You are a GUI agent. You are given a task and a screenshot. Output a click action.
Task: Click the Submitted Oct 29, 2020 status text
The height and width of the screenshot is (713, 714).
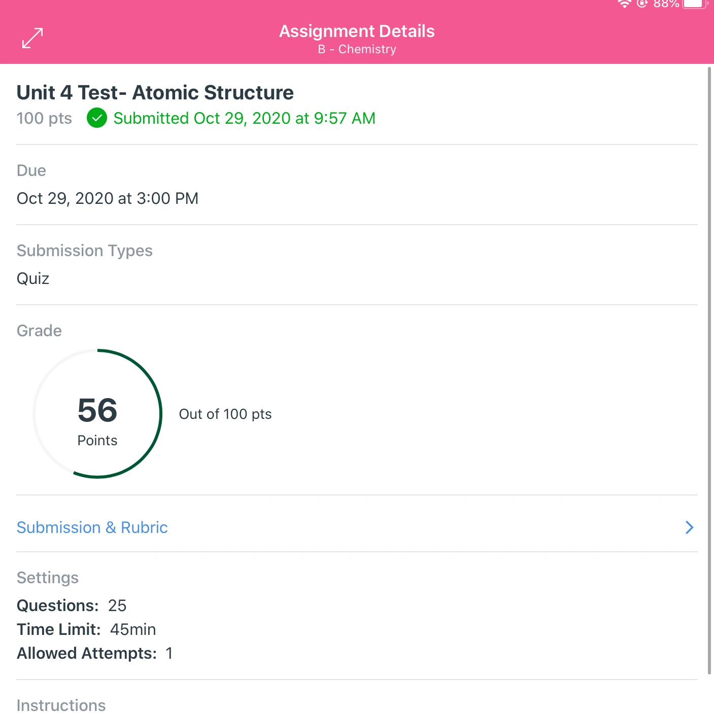pos(244,118)
